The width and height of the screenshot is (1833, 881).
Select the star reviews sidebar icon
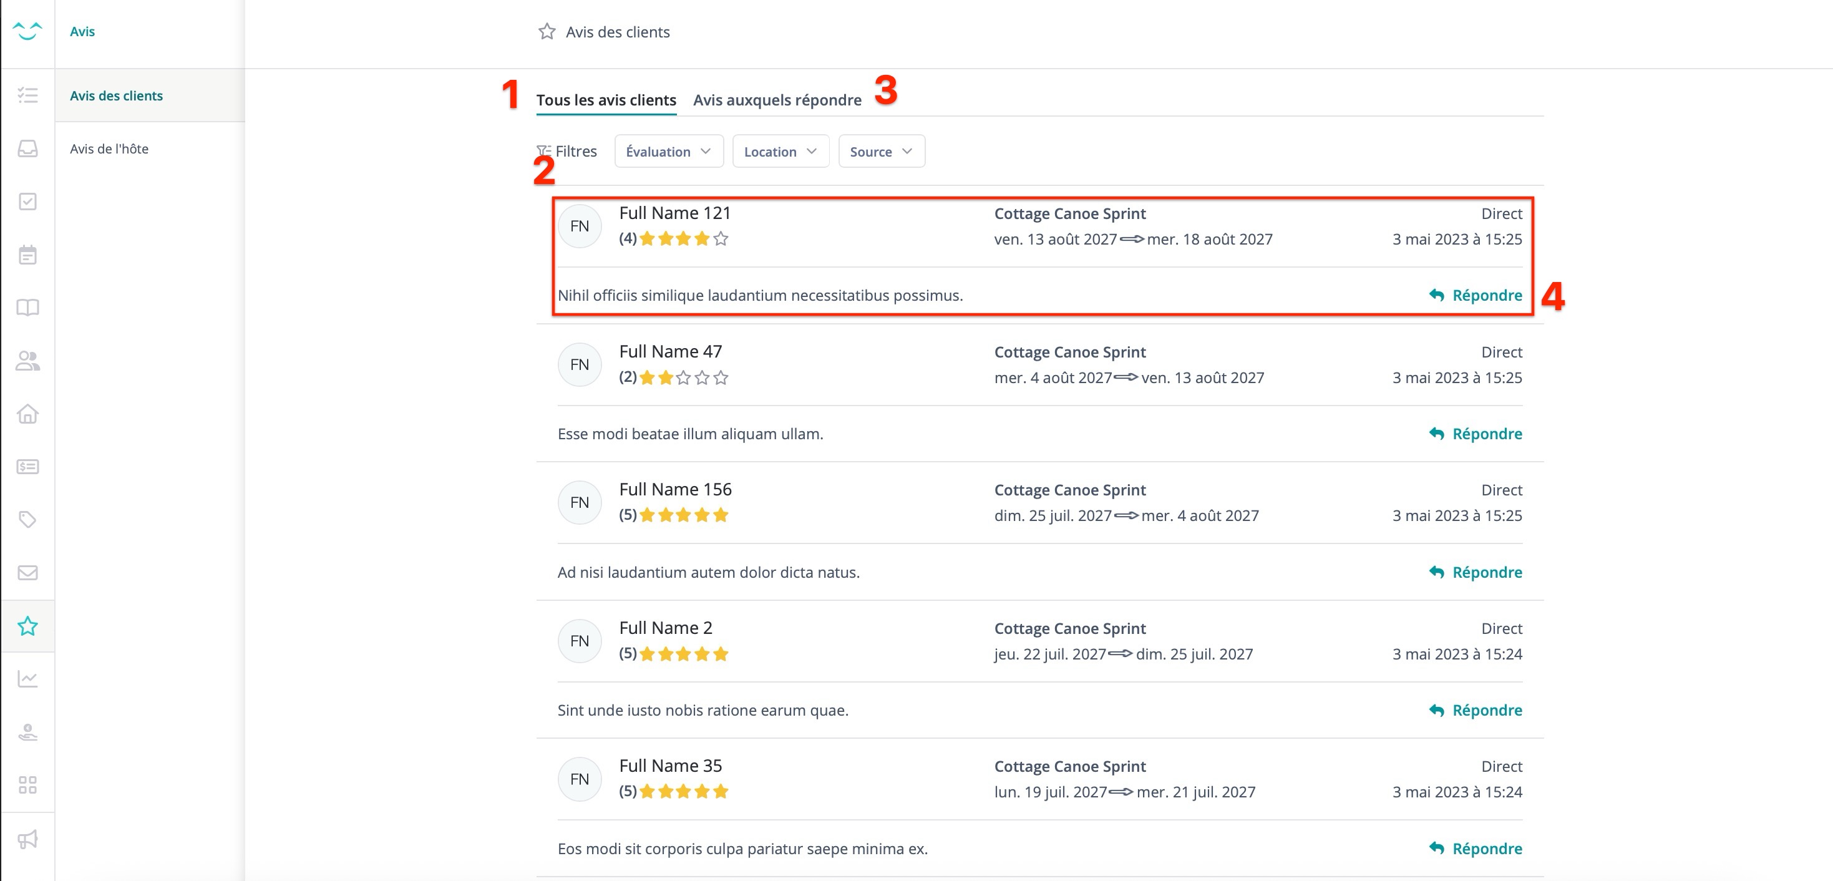(x=27, y=626)
